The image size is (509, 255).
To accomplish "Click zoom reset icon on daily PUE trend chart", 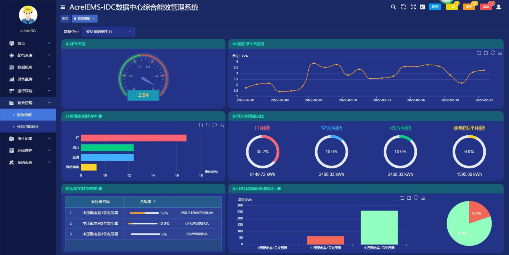I will tap(486, 53).
